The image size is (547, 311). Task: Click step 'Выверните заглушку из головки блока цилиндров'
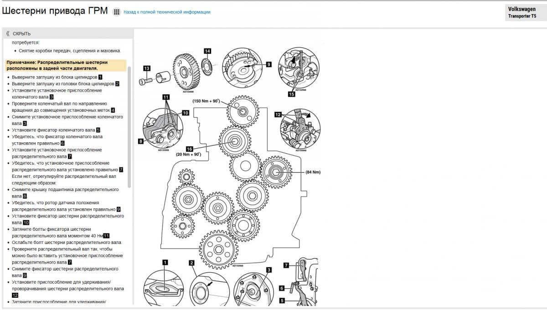pyautogui.click(x=66, y=84)
